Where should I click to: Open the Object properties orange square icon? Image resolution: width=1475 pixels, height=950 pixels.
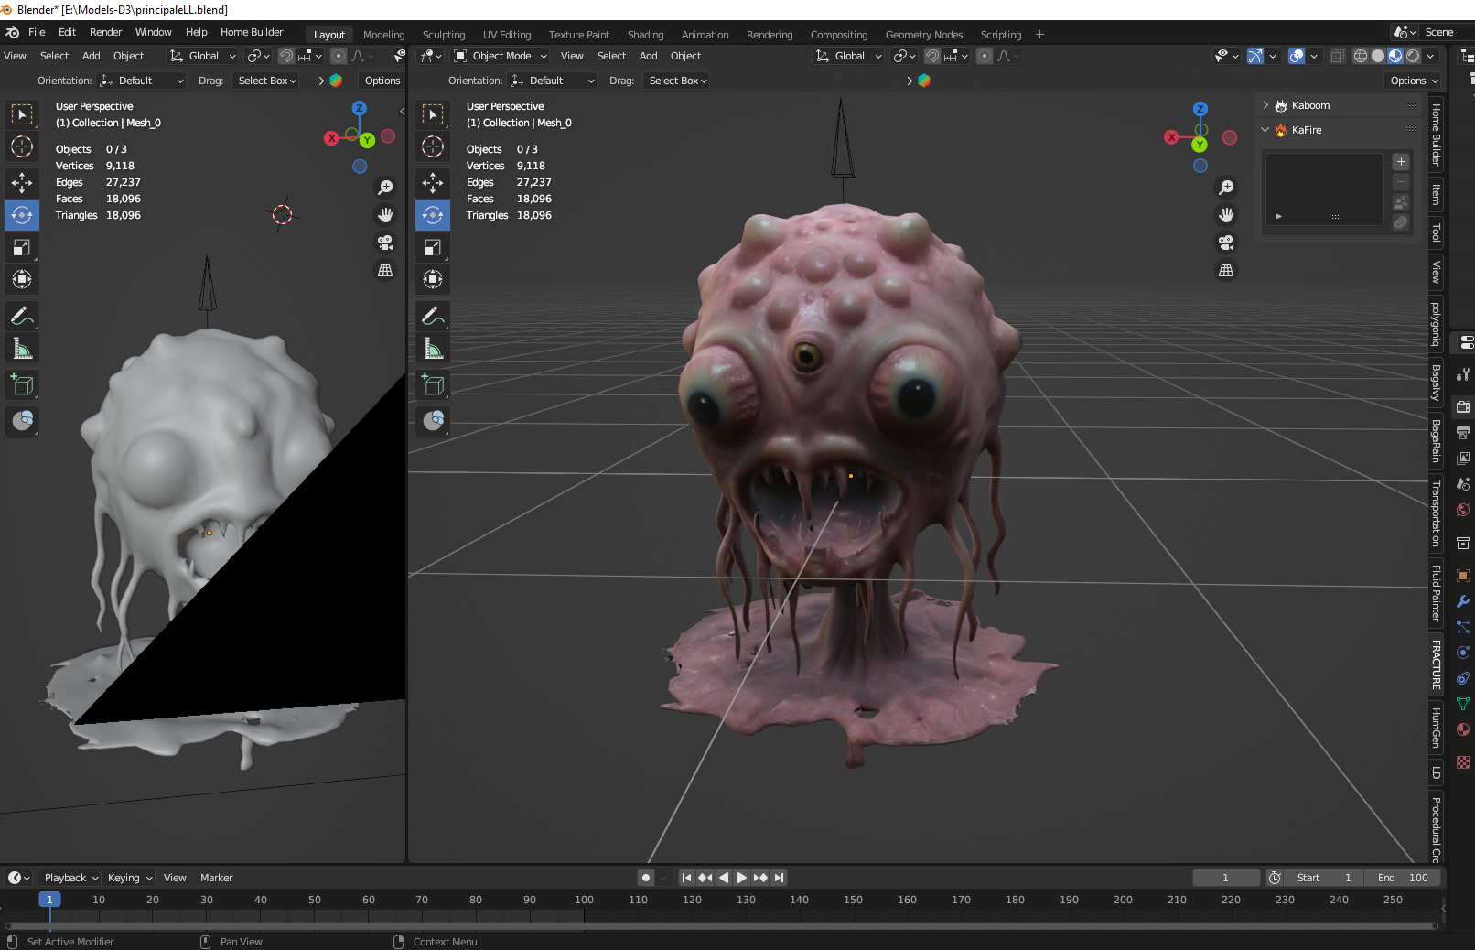click(1463, 576)
